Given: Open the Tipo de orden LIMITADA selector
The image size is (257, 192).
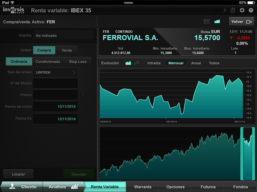Looking at the screenshot, I should pyautogui.click(x=55, y=73).
